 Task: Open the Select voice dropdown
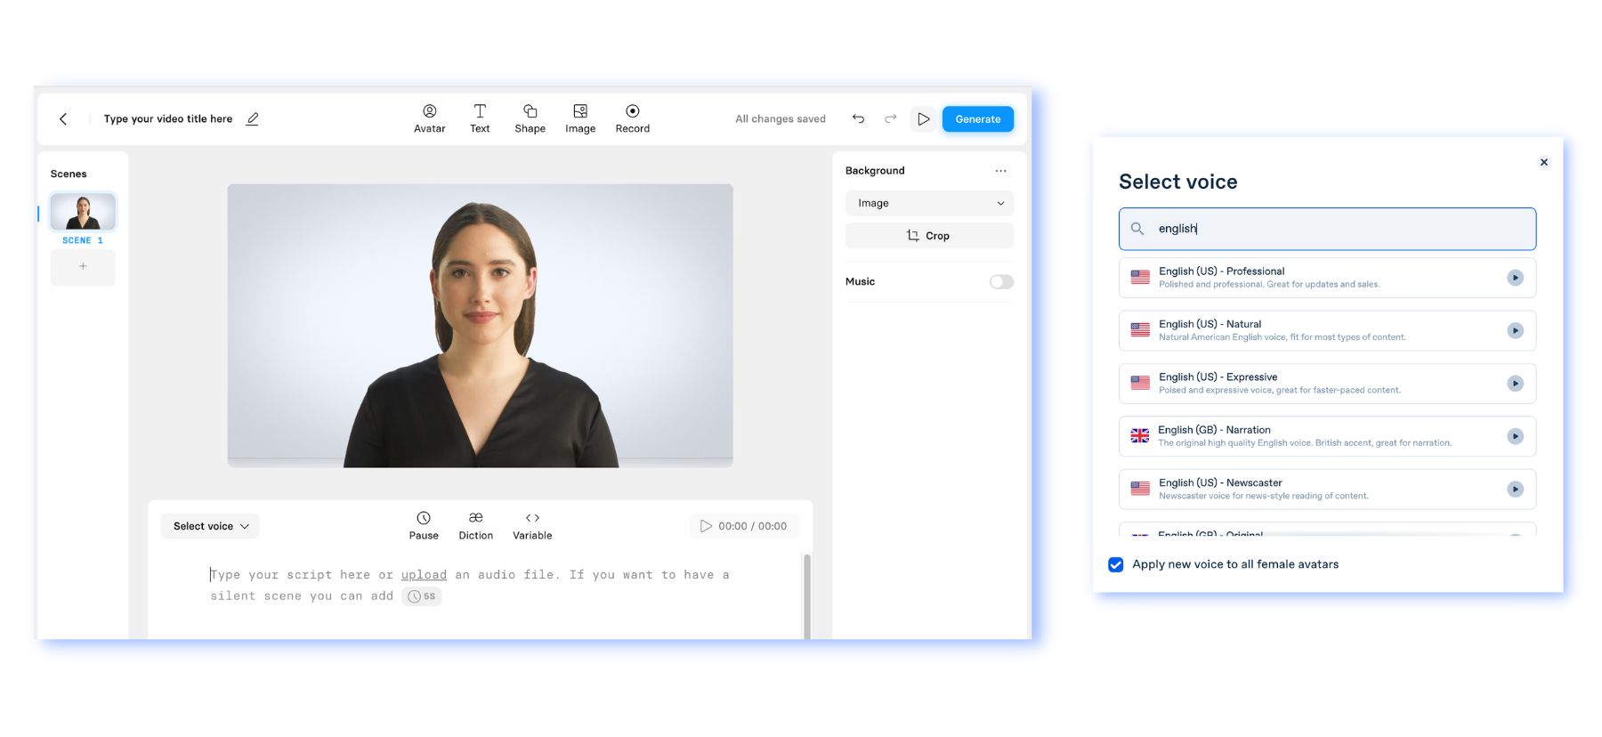coord(211,526)
